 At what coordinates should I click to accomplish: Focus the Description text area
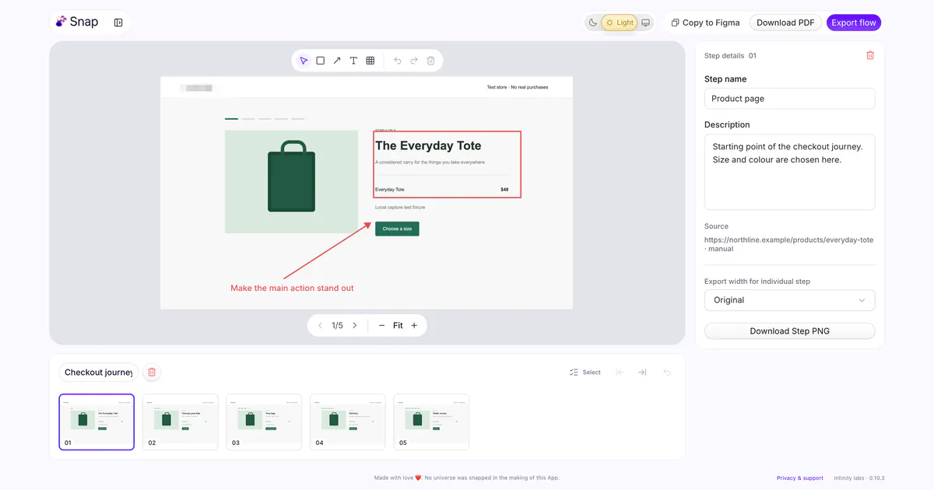click(x=789, y=171)
